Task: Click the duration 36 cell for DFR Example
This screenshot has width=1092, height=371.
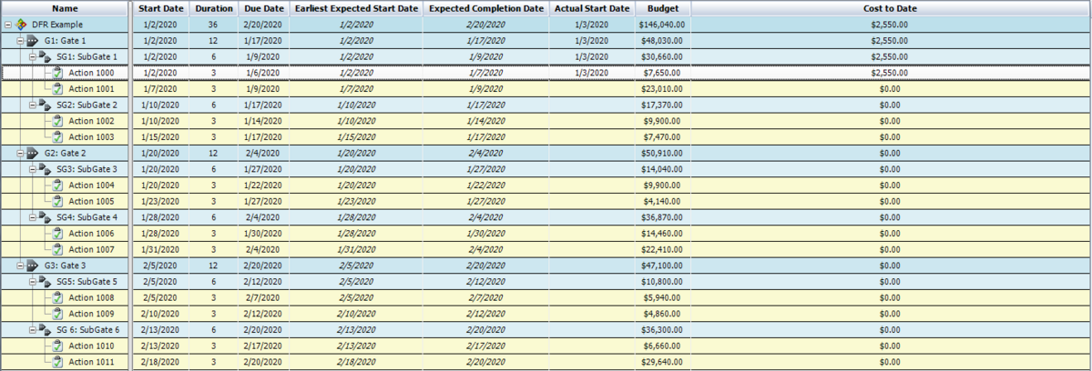Action: coord(214,25)
